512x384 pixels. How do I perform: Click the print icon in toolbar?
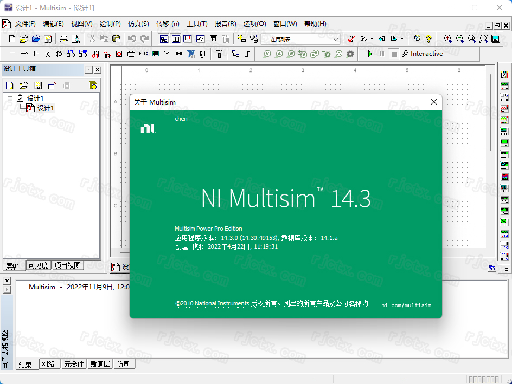[64, 38]
